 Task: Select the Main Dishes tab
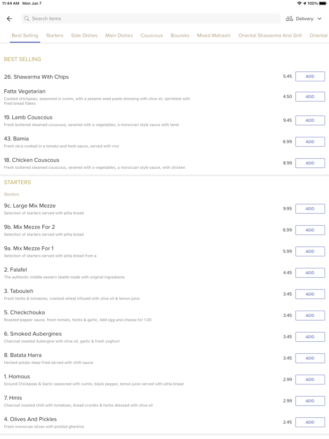[x=119, y=35]
